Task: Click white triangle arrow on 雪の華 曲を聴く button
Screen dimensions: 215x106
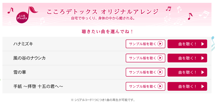Action: click(203, 72)
